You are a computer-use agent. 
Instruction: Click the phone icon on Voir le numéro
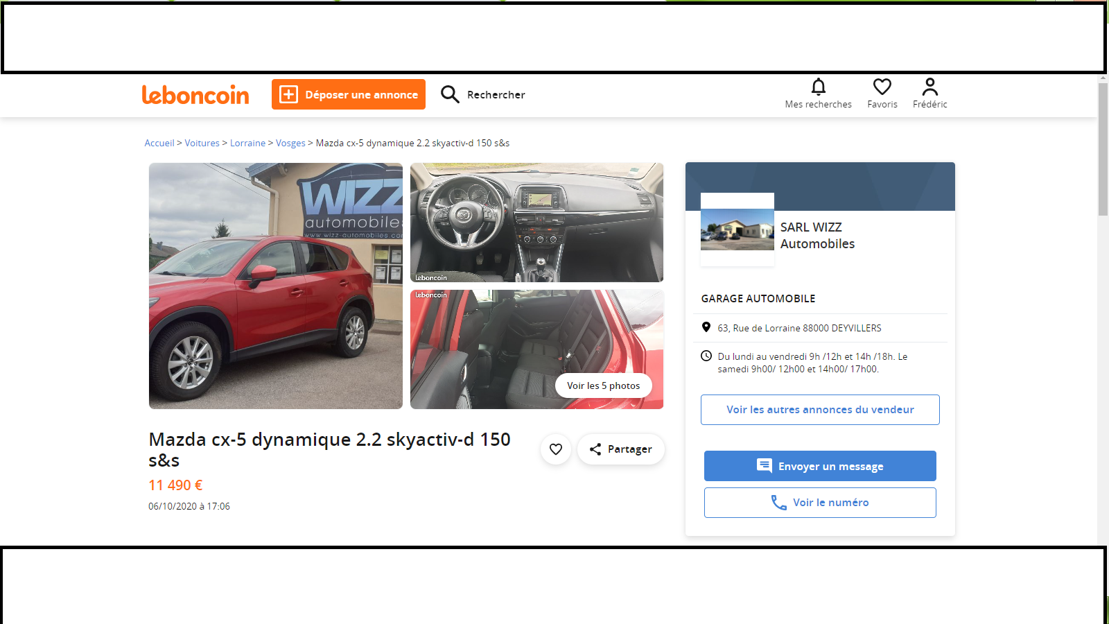point(779,503)
